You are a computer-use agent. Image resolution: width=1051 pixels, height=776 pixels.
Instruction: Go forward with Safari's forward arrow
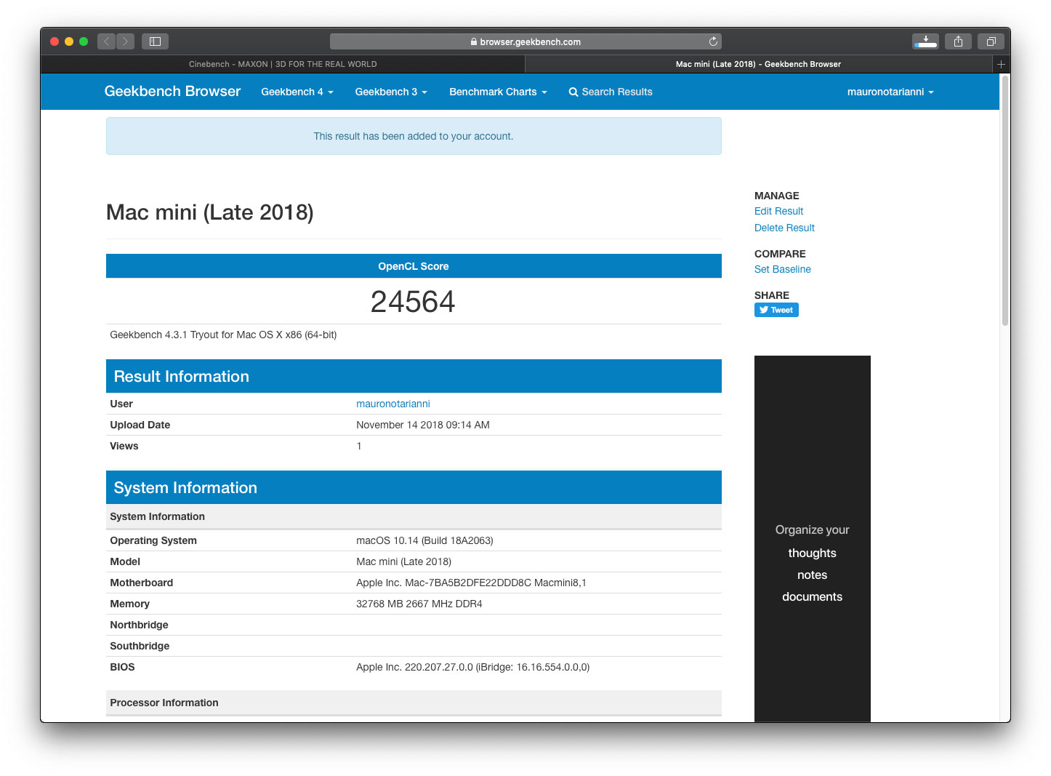(125, 41)
